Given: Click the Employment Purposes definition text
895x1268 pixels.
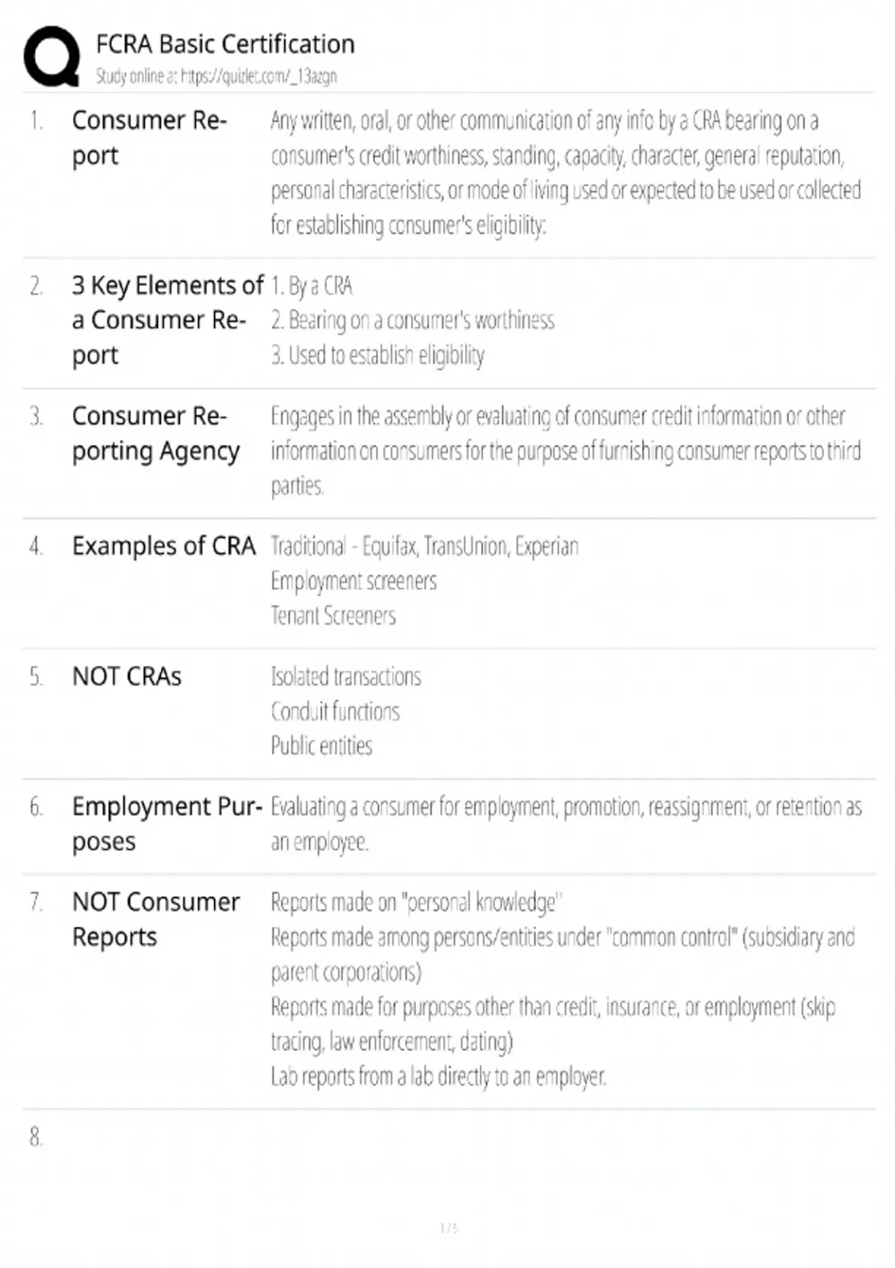Looking at the screenshot, I should [x=565, y=823].
